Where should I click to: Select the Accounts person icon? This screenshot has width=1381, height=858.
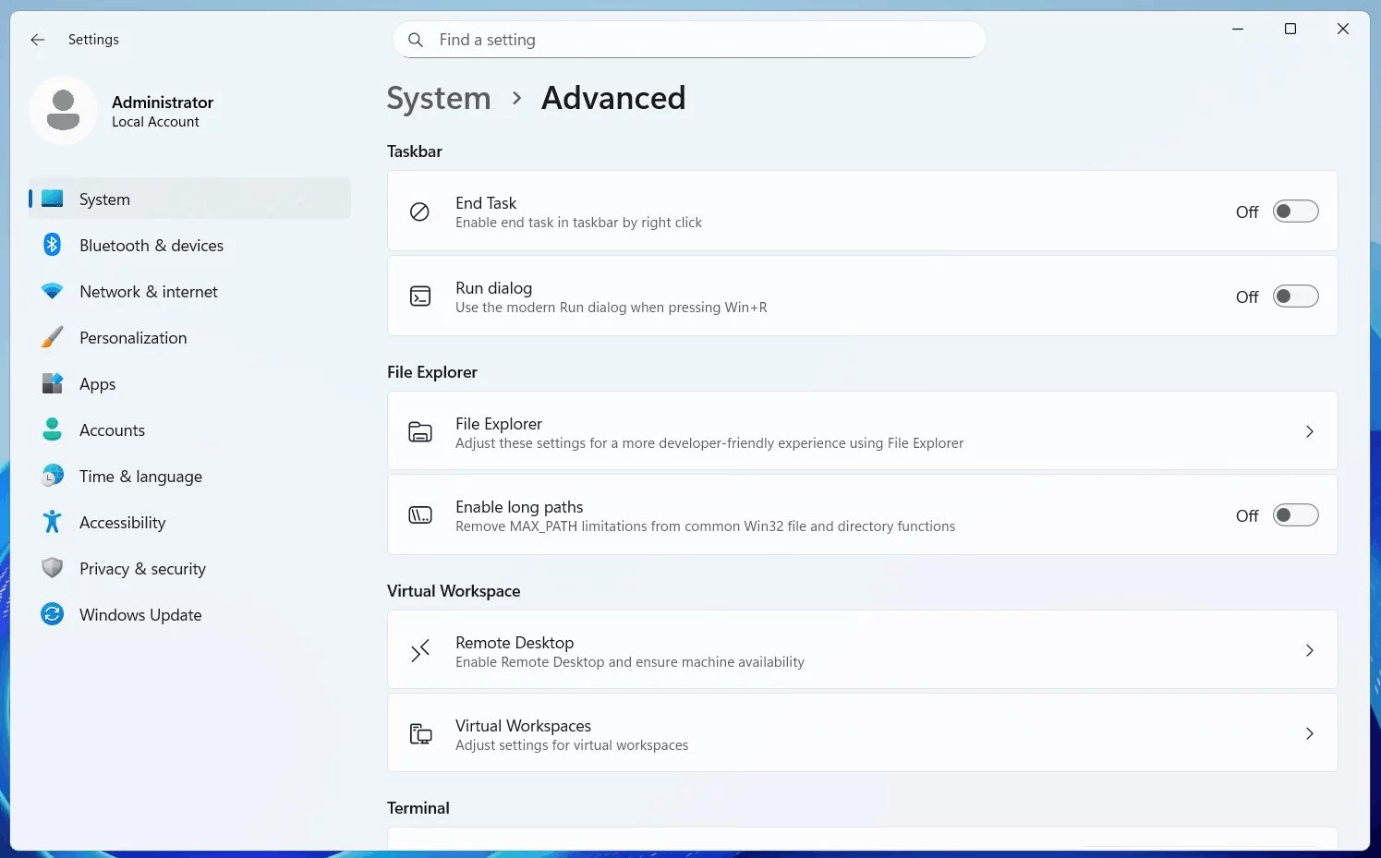[52, 429]
